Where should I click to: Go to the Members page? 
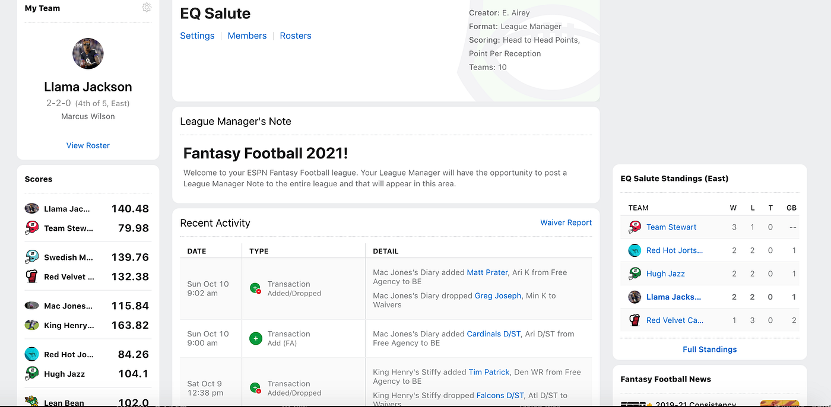247,36
